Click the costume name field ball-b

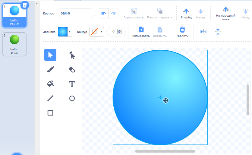(x=76, y=13)
